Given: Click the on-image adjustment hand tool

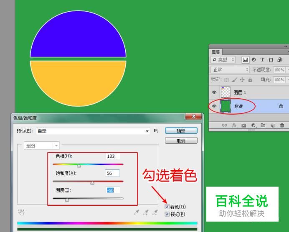Looking at the screenshot, I should click(21, 212).
